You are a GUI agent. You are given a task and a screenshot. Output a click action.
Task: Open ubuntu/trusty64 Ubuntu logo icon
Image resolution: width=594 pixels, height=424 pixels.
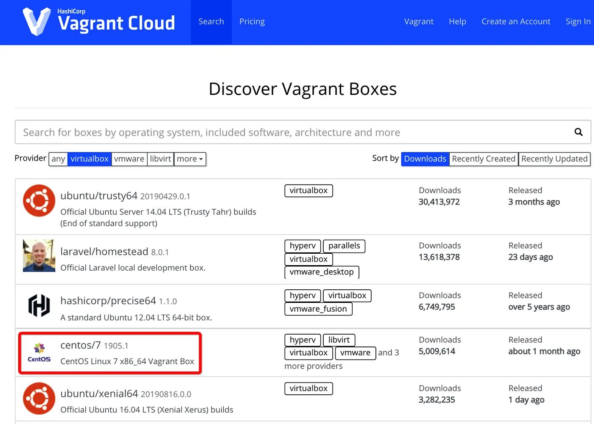pos(39,200)
